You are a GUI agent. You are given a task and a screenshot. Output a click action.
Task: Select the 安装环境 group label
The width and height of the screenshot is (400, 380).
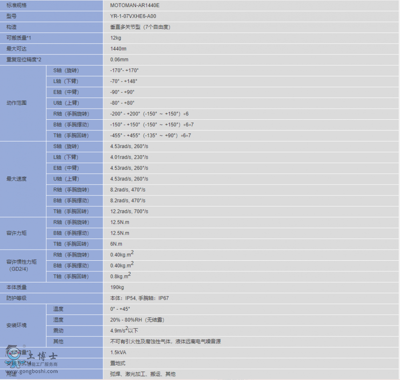(x=16, y=325)
